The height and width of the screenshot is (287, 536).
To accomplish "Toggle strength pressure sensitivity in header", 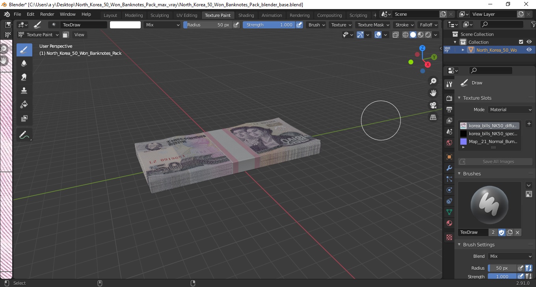I will pyautogui.click(x=299, y=25).
